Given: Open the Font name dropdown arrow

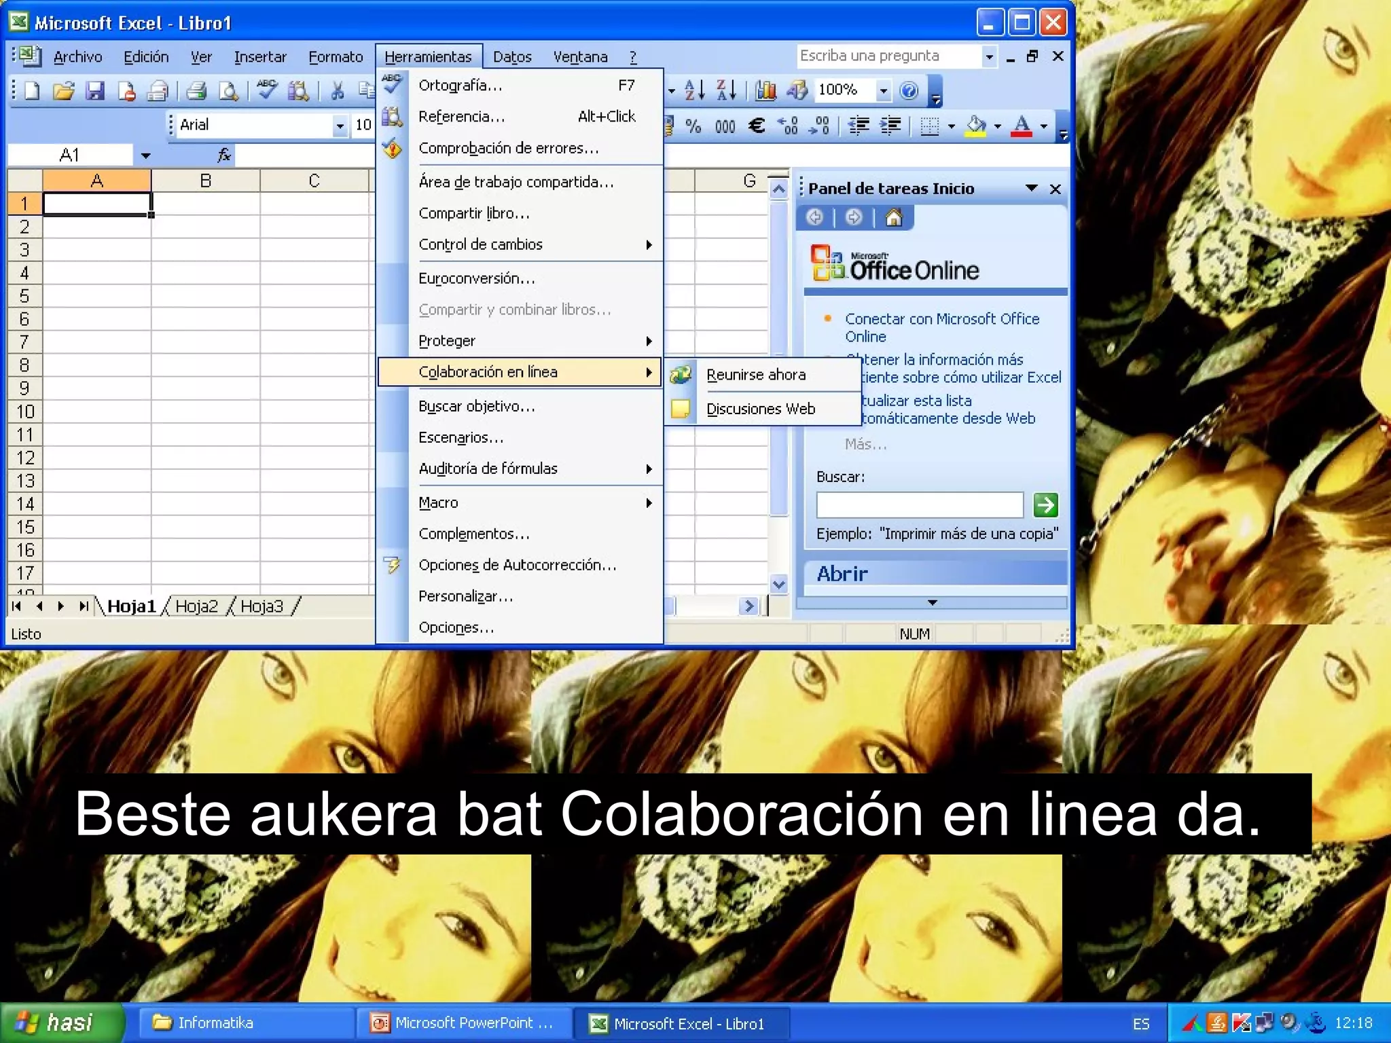Looking at the screenshot, I should coord(340,126).
